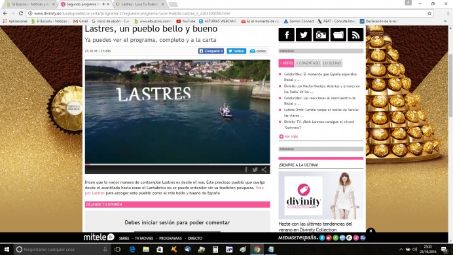Launch Microsoft Edge from taskbar

coord(132,249)
